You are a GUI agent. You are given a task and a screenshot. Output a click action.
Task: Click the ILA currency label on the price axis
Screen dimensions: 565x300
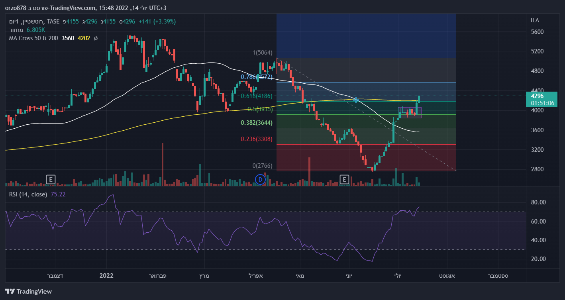[x=535, y=20]
